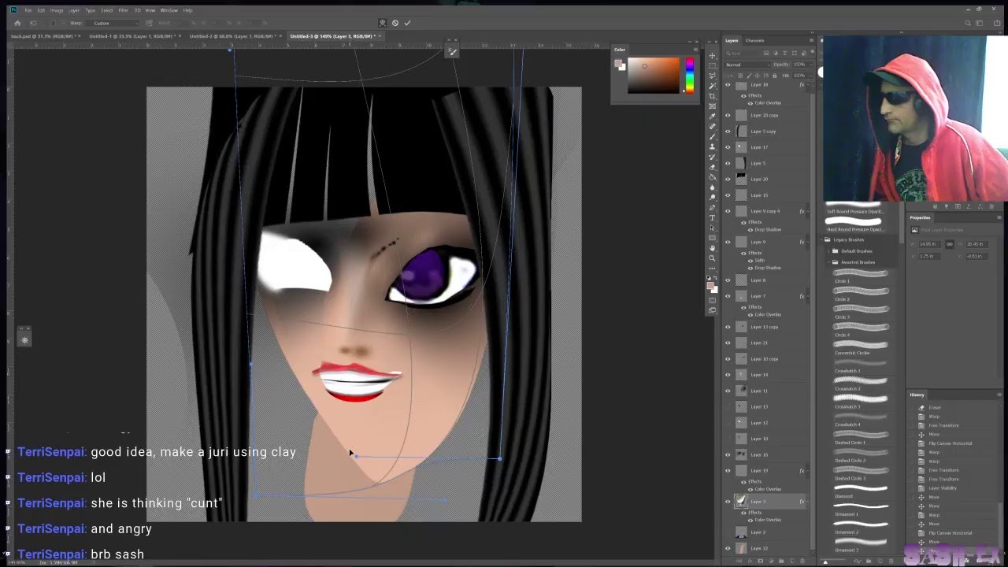Select the Pen tool
Screen dimensions: 1008x567
point(713,207)
